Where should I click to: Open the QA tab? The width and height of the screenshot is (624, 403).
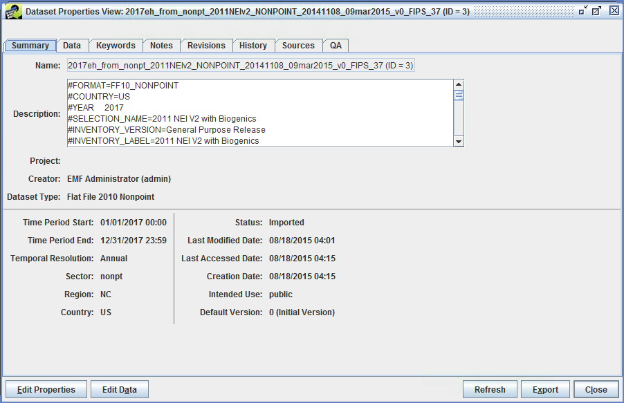tap(336, 45)
